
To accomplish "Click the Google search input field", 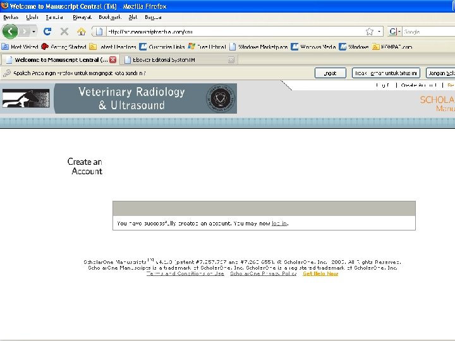I will [429, 32].
